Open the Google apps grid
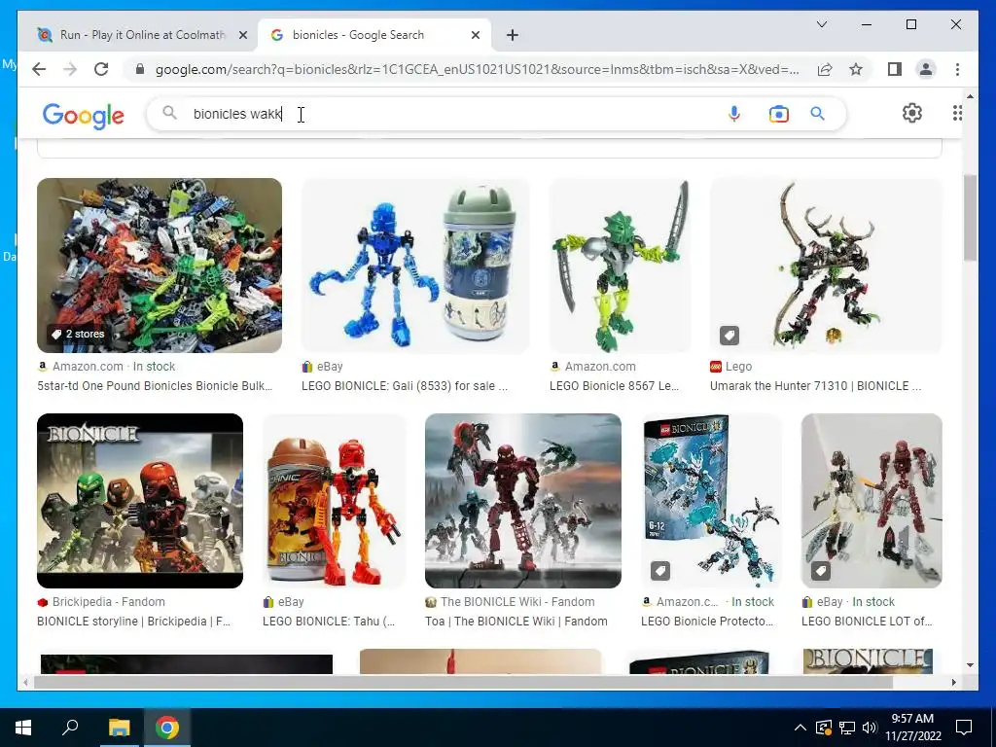Screen dimensions: 996x747 point(957,113)
